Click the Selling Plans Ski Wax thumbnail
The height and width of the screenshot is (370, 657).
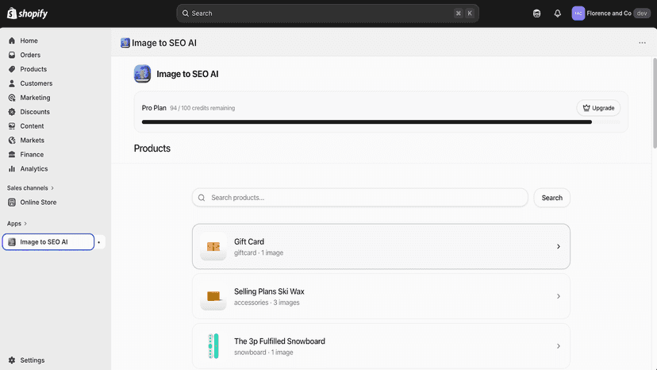click(x=213, y=297)
